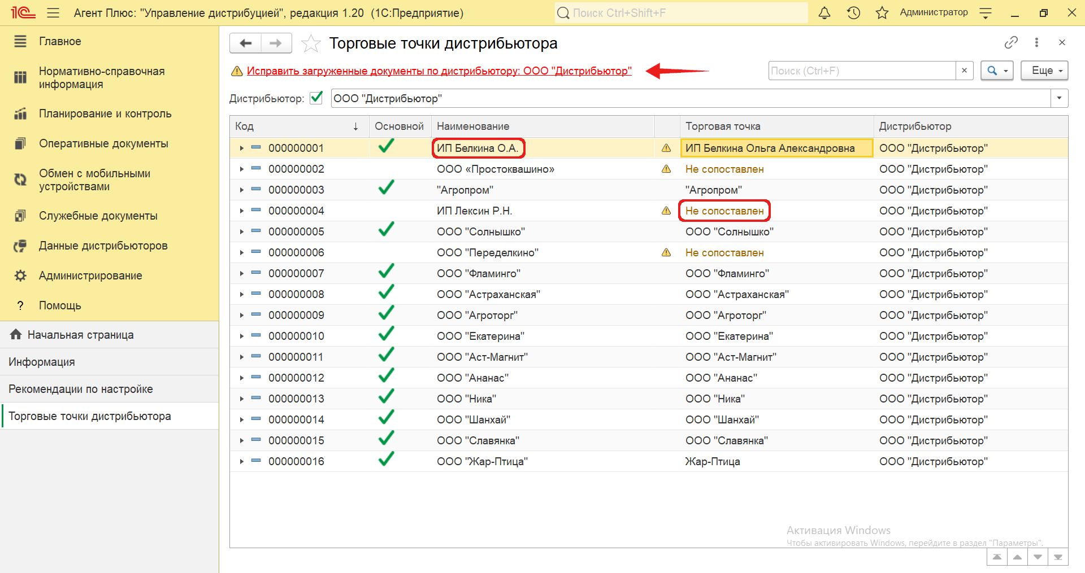Open Планирование и контроль section
This screenshot has width=1085, height=573.
(105, 113)
